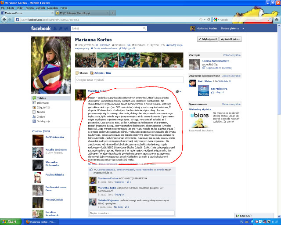Click the Strona główna link

(x=230, y=29)
